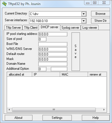
Task: Click the Server interfaces value 192.168.0.10
Action: [39, 21]
